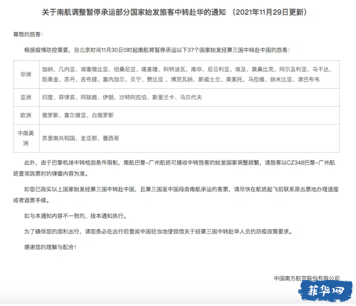Click the line 感谢您的理解与配合
The width and height of the screenshot is (356, 306).
(x=50, y=247)
